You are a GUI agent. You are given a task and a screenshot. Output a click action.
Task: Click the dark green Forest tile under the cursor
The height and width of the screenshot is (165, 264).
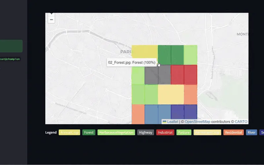164,55
